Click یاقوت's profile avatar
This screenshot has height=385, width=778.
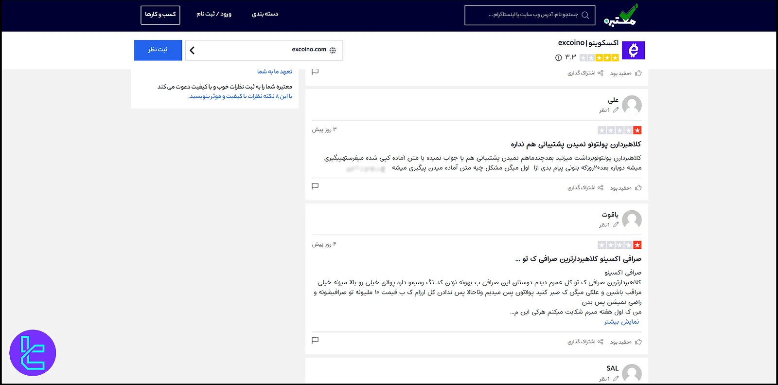click(632, 220)
